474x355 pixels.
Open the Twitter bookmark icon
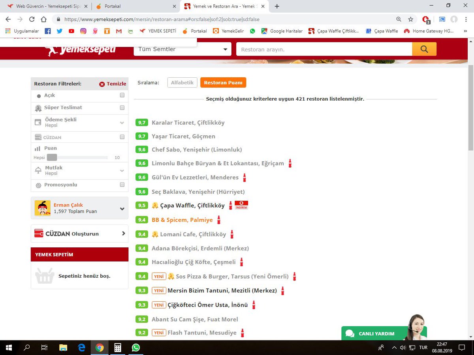[60, 31]
